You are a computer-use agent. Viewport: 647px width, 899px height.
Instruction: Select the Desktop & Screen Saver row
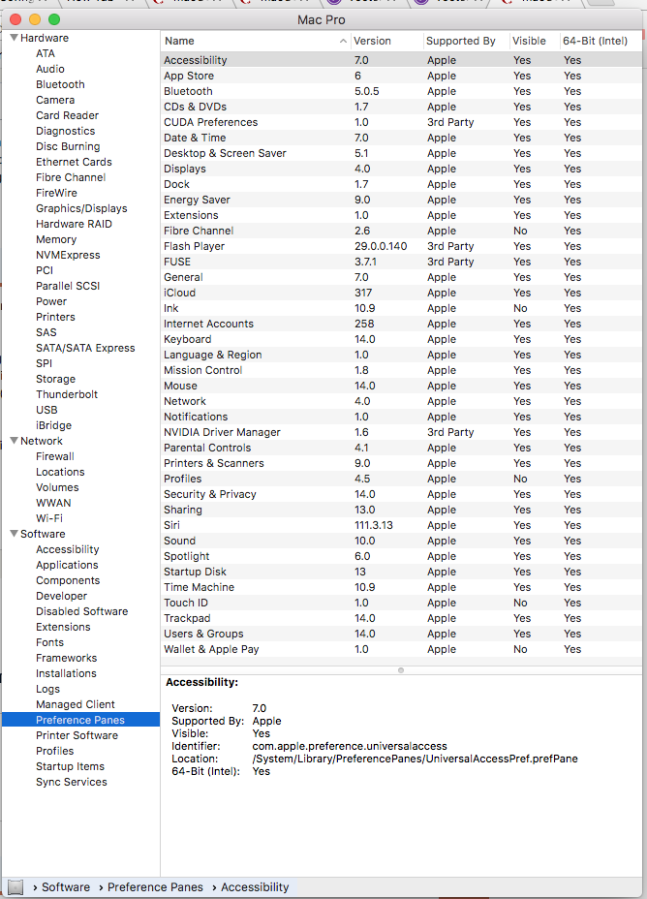pyautogui.click(x=401, y=153)
